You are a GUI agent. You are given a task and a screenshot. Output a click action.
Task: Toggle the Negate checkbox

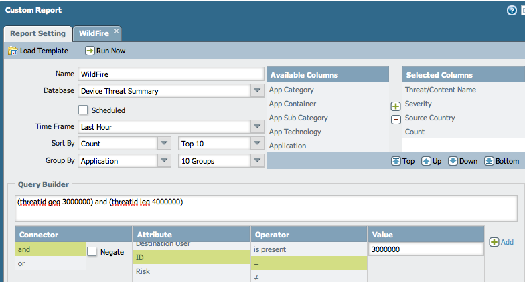pos(92,251)
